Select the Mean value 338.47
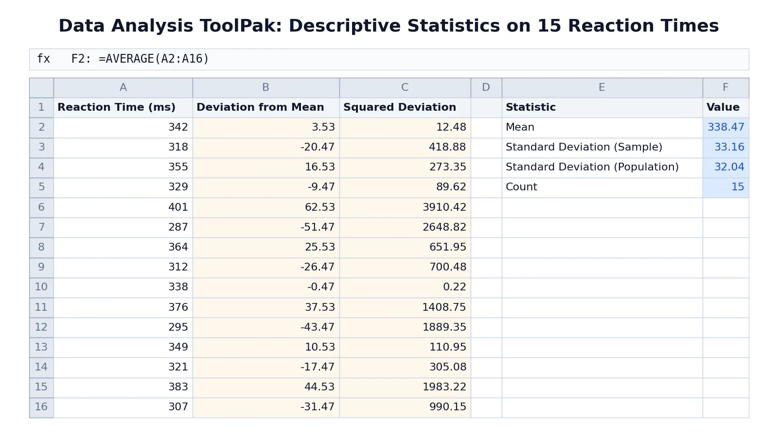The width and height of the screenshot is (778, 437). pyautogui.click(x=725, y=128)
